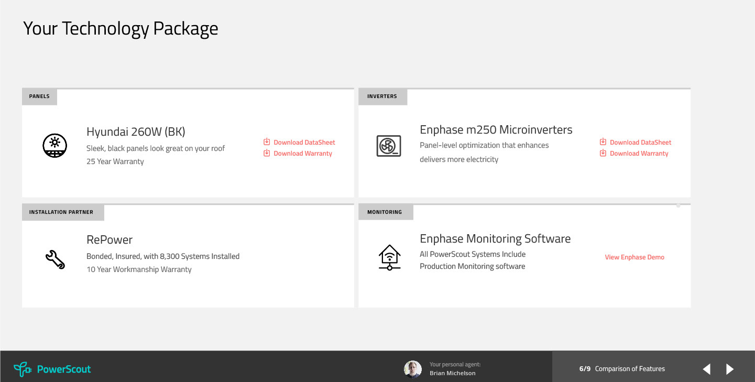Viewport: 755px width, 382px height.
Task: Open View Enphase Demo link
Action: (x=634, y=257)
